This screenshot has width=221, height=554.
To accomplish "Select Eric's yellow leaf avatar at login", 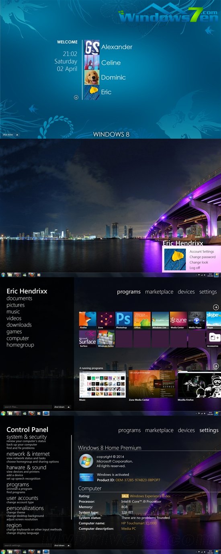I will (92, 92).
